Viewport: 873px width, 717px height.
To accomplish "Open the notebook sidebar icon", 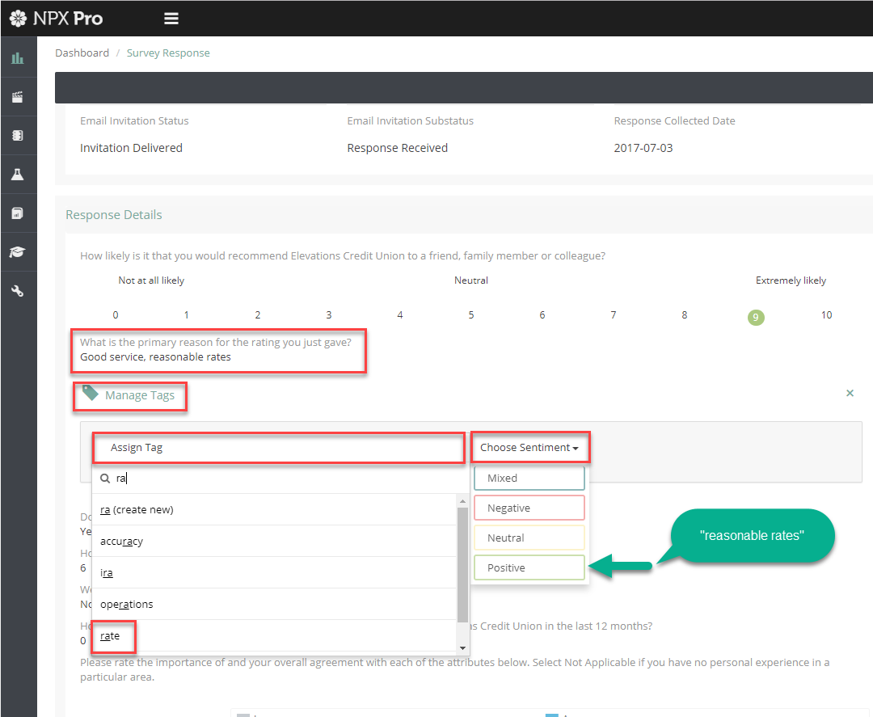I will pos(17,136).
